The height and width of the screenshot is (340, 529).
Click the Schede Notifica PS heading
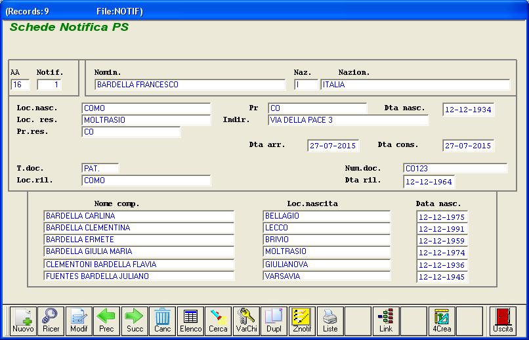coord(69,28)
